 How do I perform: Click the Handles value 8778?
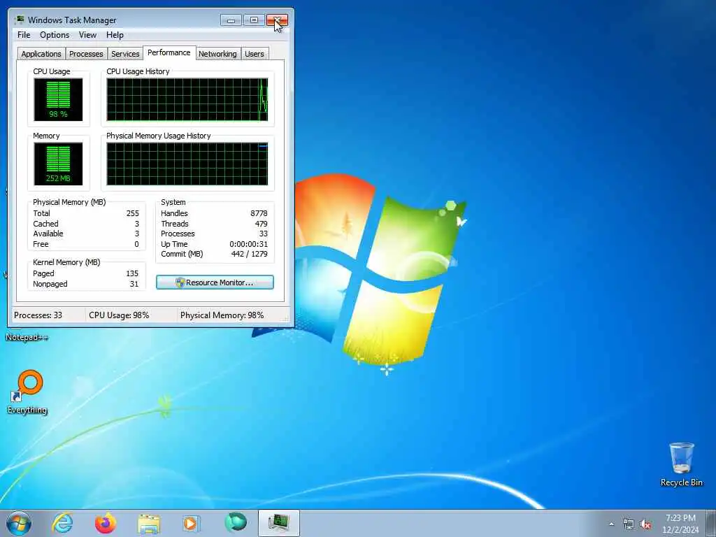[259, 213]
